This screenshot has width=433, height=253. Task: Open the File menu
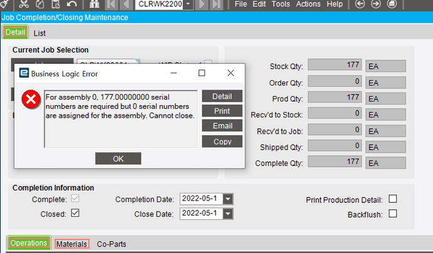pos(241,4)
